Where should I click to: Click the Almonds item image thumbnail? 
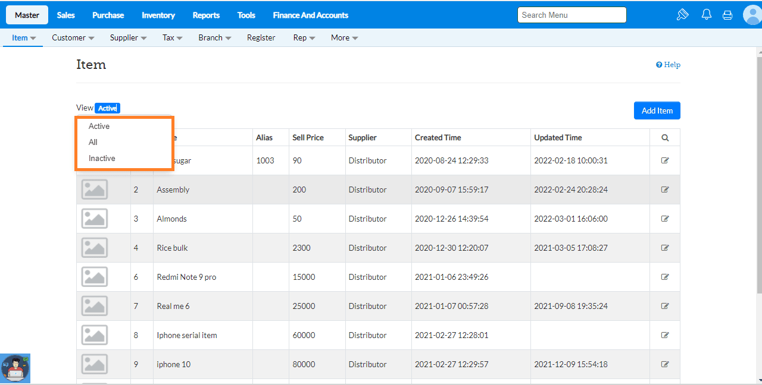click(95, 219)
